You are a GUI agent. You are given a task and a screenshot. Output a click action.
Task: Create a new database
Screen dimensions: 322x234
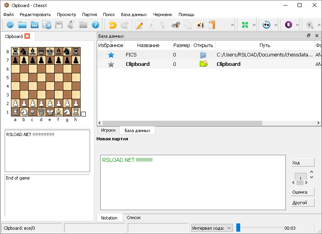pos(10,25)
